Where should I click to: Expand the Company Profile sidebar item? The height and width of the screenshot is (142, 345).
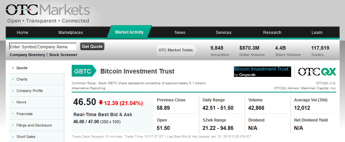point(37,91)
